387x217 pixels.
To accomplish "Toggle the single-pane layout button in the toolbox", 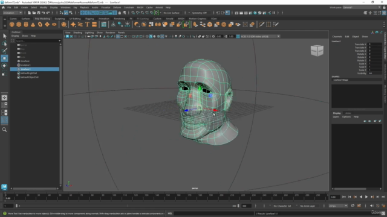I will point(4,98).
